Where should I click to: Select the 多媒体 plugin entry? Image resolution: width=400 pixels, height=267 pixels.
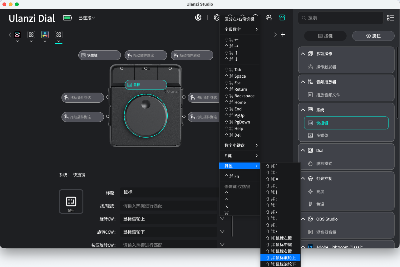(346, 135)
